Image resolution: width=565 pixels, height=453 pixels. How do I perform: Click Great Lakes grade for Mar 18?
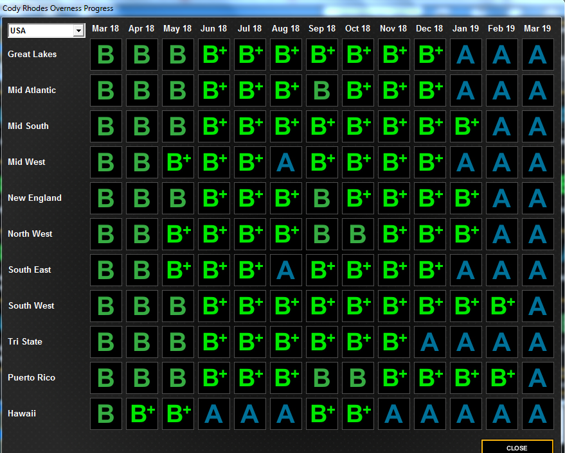[106, 55]
